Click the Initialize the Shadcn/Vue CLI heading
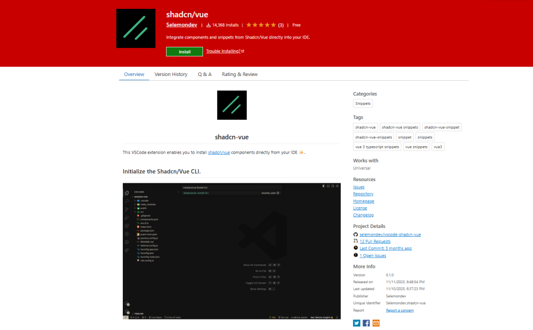Image resolution: width=533 pixels, height=330 pixels. tap(161, 171)
